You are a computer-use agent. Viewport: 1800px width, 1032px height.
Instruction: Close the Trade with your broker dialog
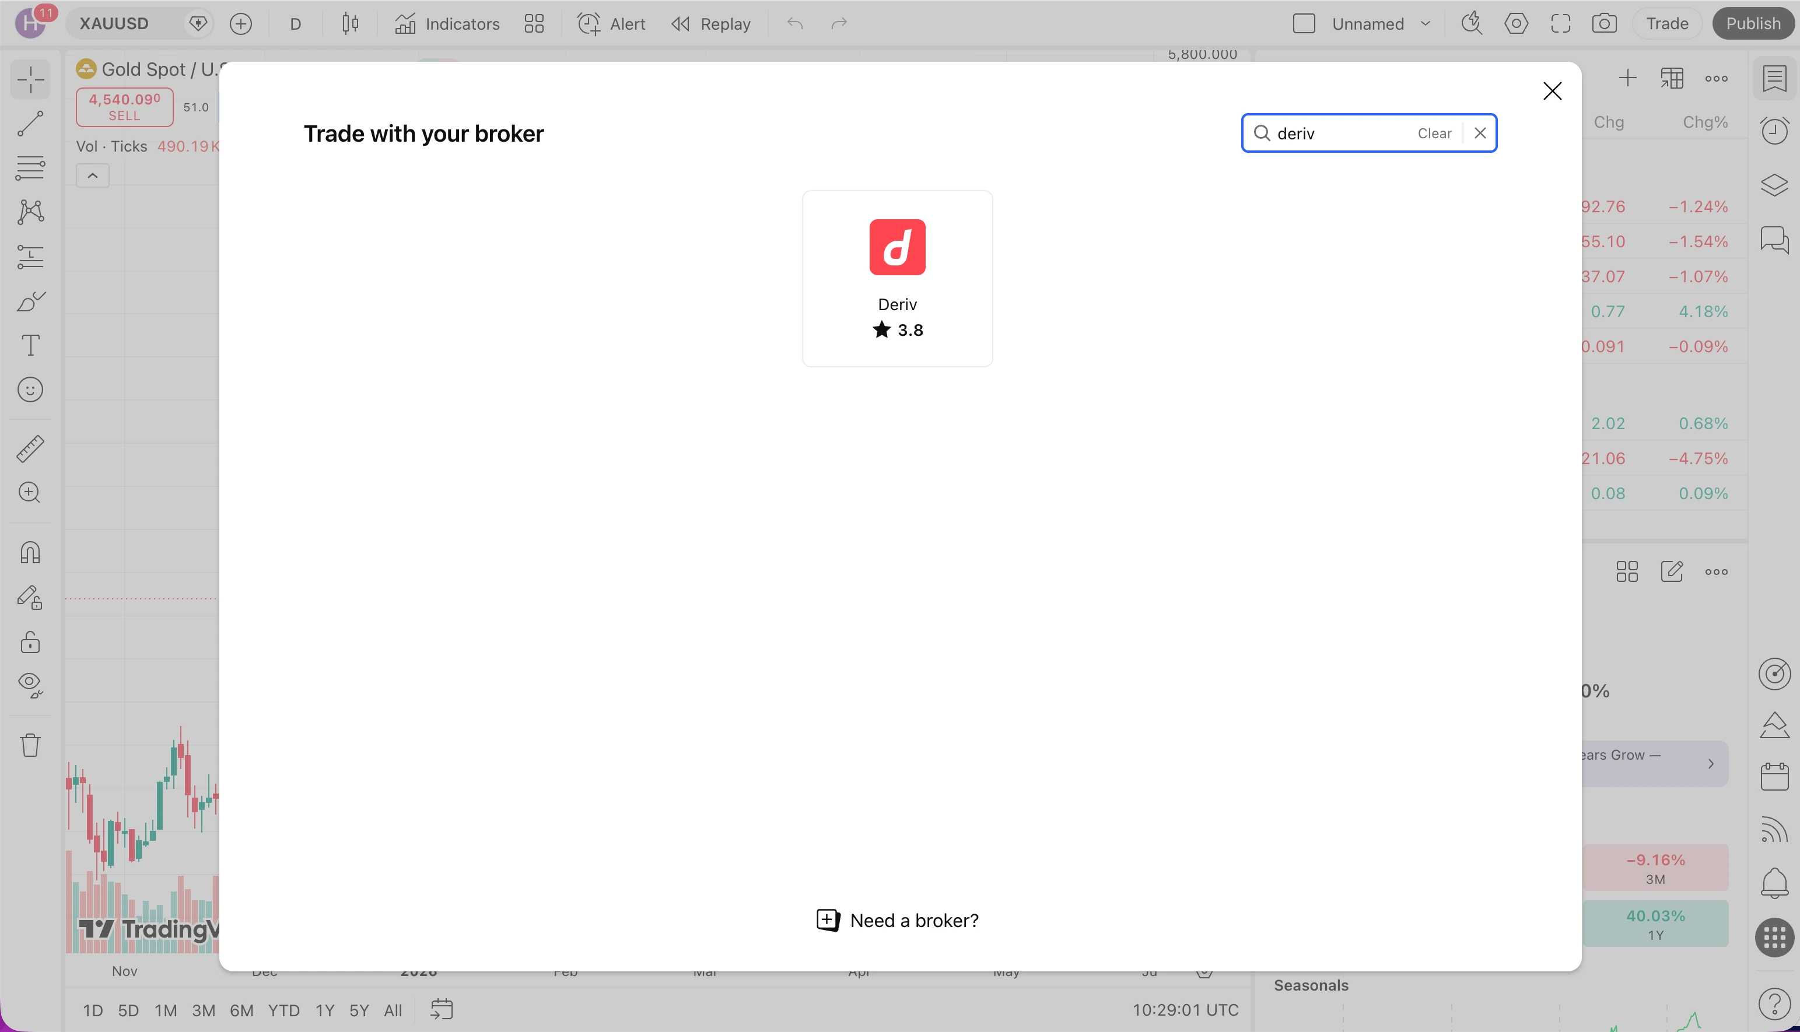1552,91
